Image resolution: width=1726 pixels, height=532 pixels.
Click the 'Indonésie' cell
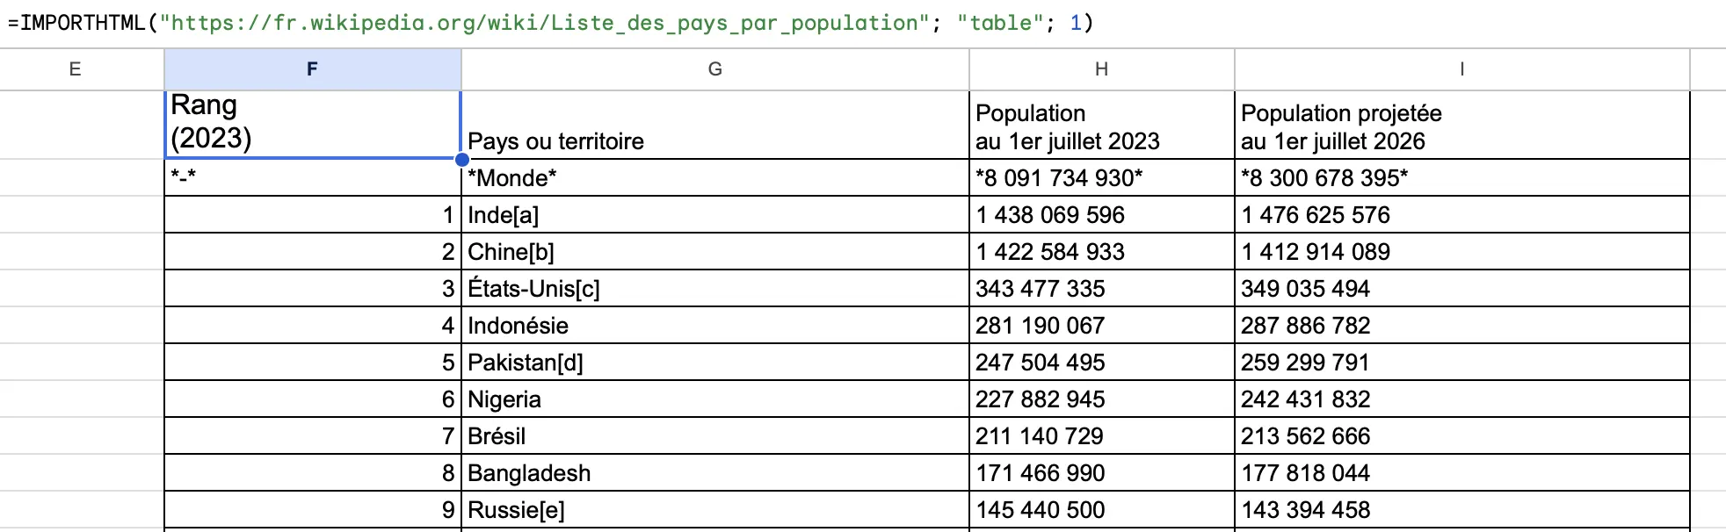coord(715,325)
